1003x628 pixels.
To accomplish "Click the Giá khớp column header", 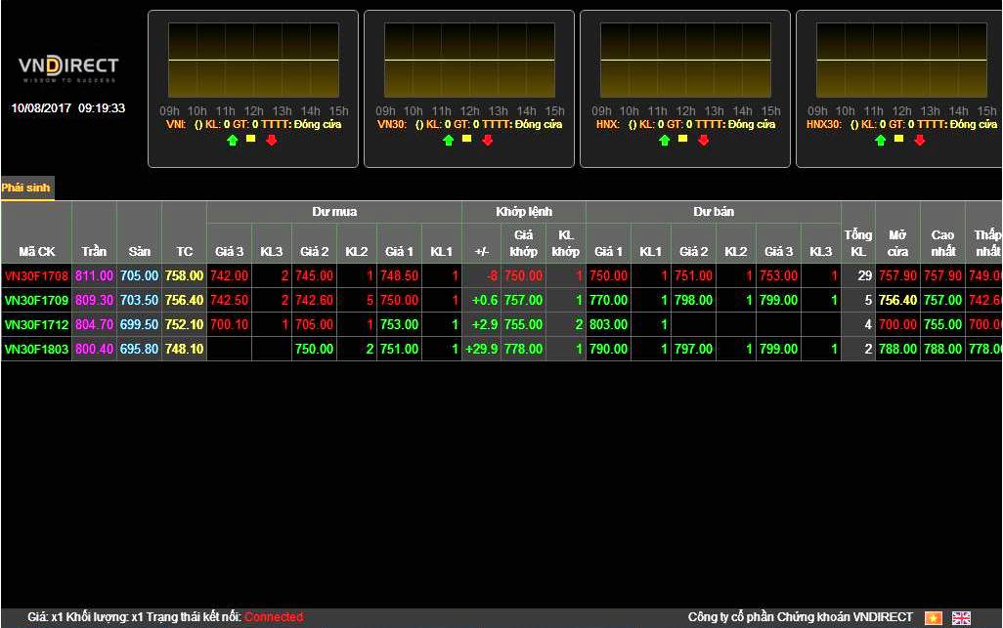I will click(523, 243).
